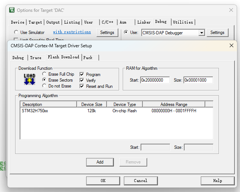Click the Add algorithm button
This screenshot has height=192, width=240.
point(100,162)
